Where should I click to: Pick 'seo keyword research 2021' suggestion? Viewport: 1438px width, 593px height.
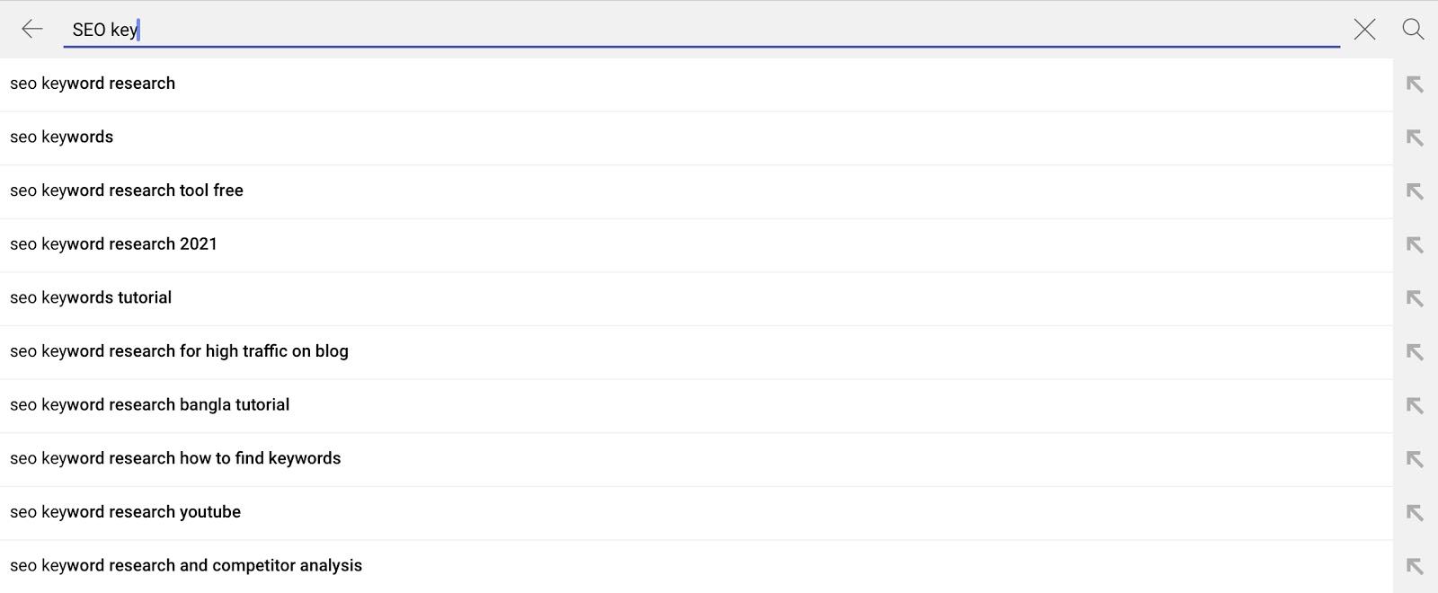click(697, 244)
